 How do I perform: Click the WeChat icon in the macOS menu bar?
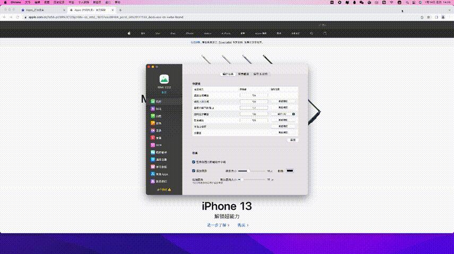pos(362,2)
